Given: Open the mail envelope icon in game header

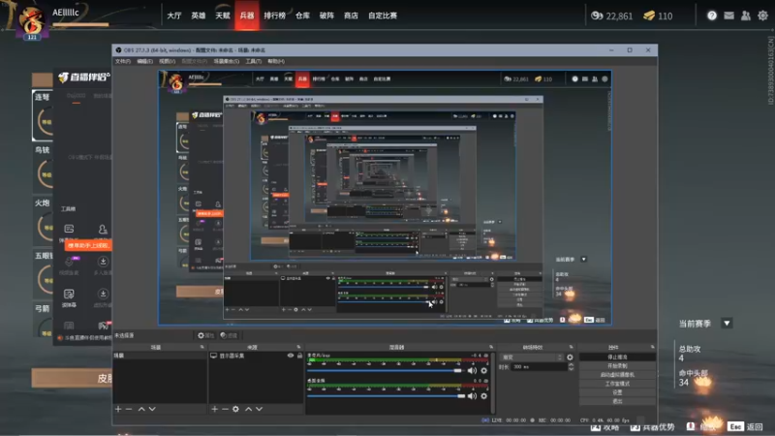Looking at the screenshot, I should coord(729,16).
